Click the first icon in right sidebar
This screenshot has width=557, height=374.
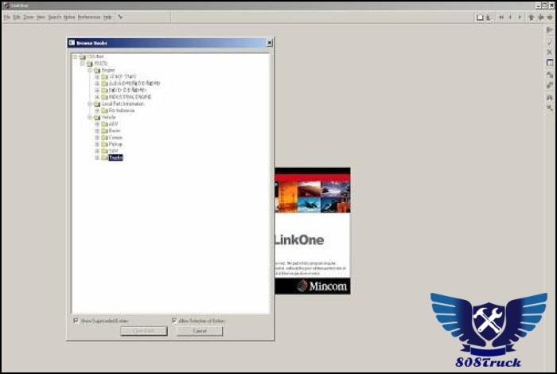[549, 30]
